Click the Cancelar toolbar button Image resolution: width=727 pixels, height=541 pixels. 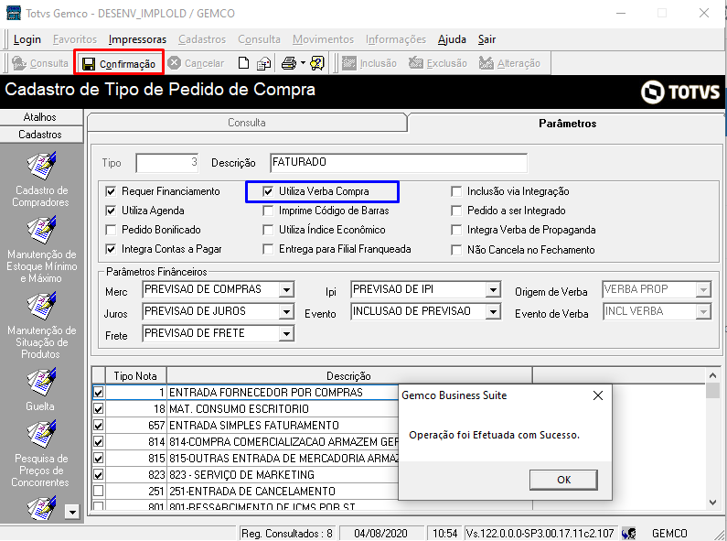point(196,63)
